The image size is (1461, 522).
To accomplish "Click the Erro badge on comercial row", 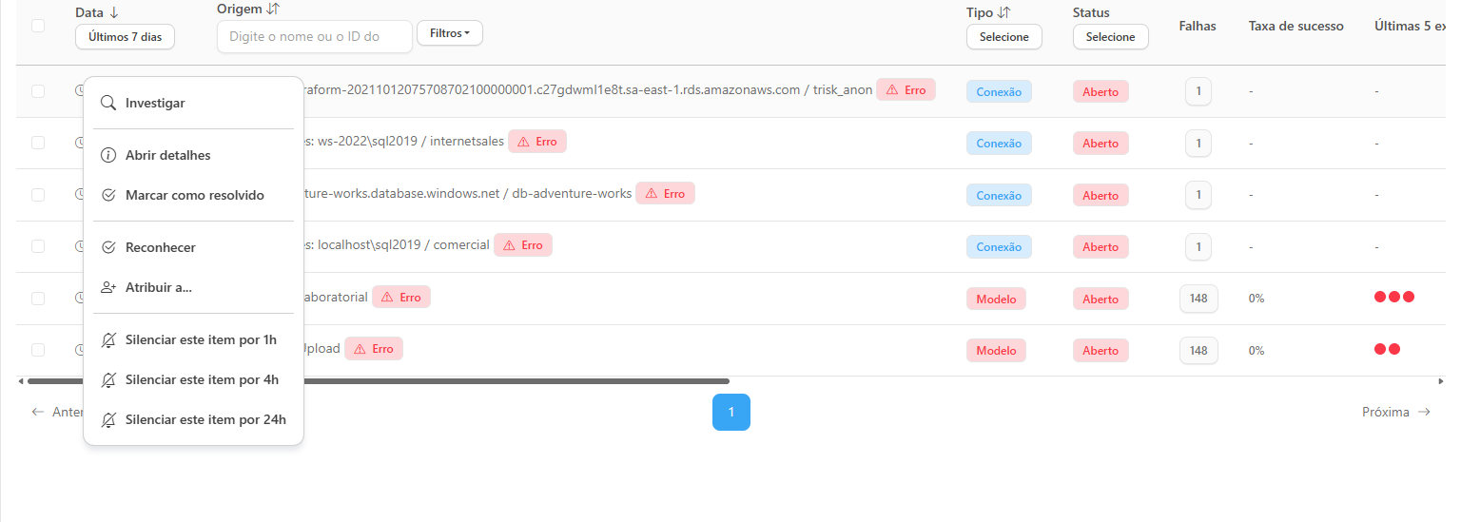I will pyautogui.click(x=523, y=245).
